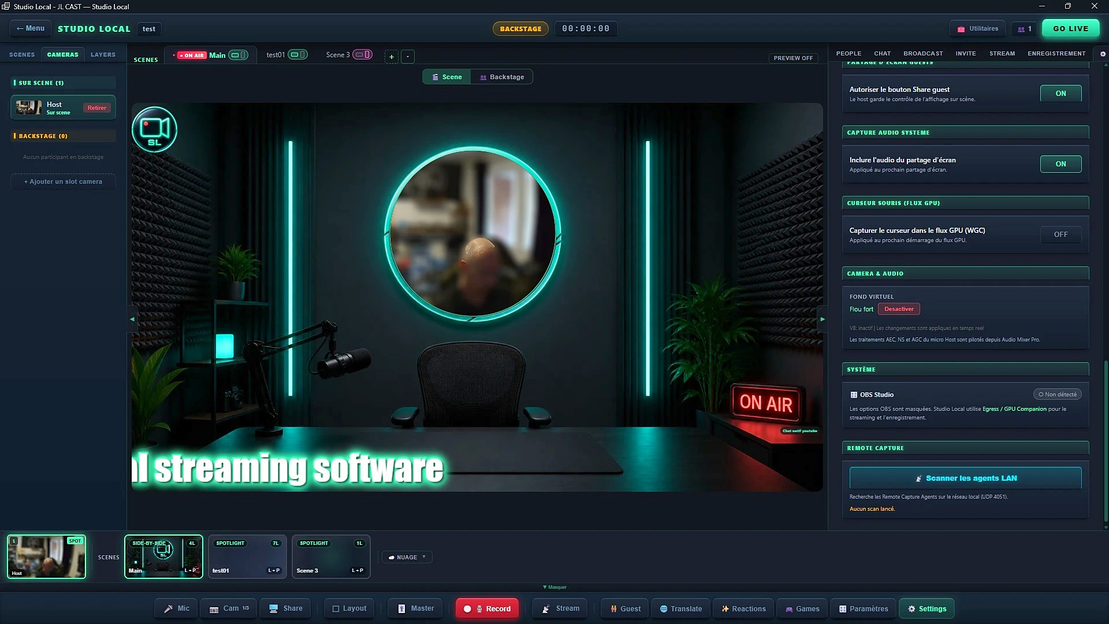Click the remove scene minus icon
Screen dimensions: 1109x624
[x=408, y=57]
